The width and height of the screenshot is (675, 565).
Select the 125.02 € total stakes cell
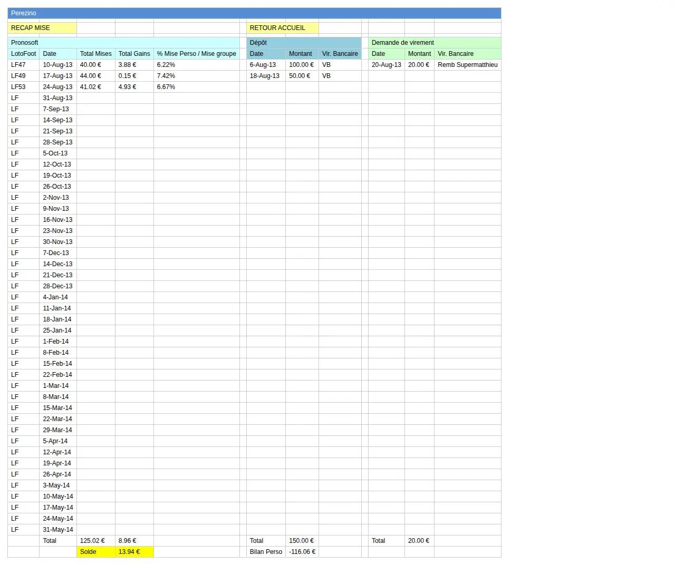click(x=96, y=541)
